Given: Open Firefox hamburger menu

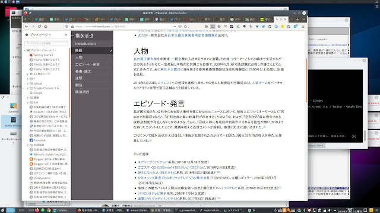Looking at the screenshot, I should (x=303, y=27).
